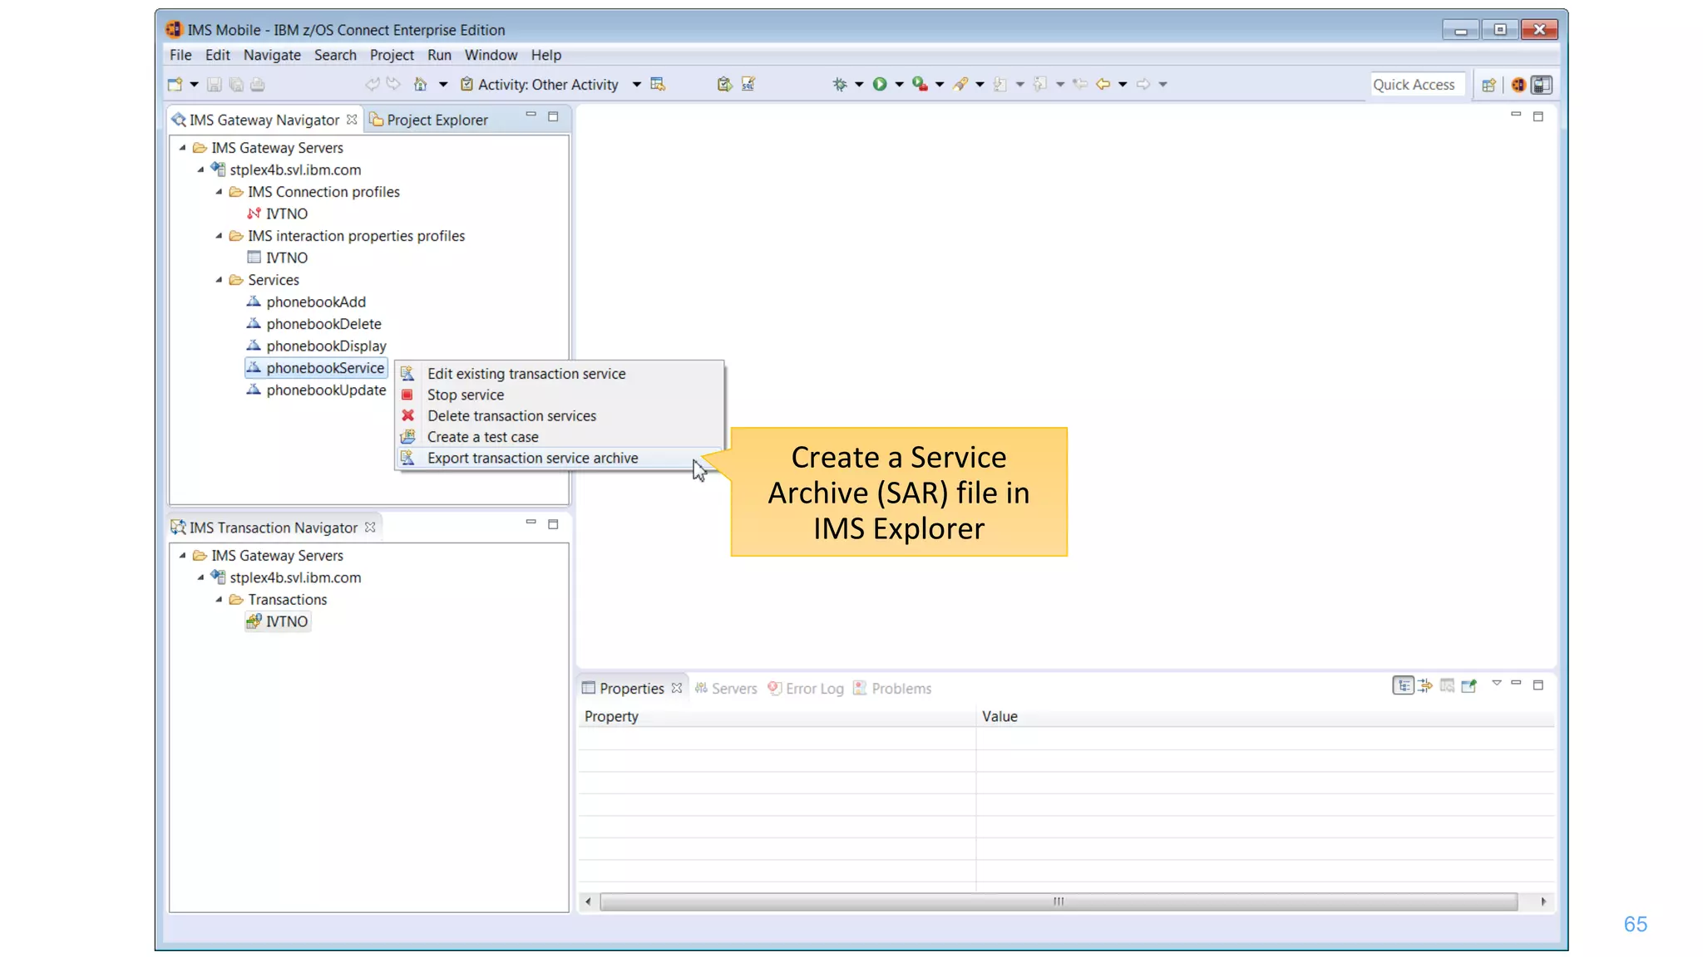
Task: Toggle Show Advanced Properties arrow icon
Action: pos(1425,685)
